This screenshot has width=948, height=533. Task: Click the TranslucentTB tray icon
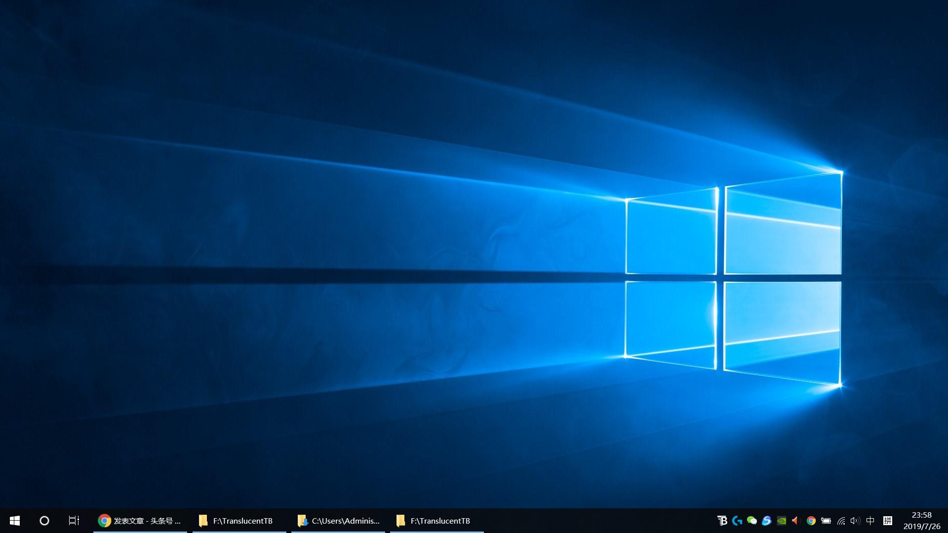(722, 521)
